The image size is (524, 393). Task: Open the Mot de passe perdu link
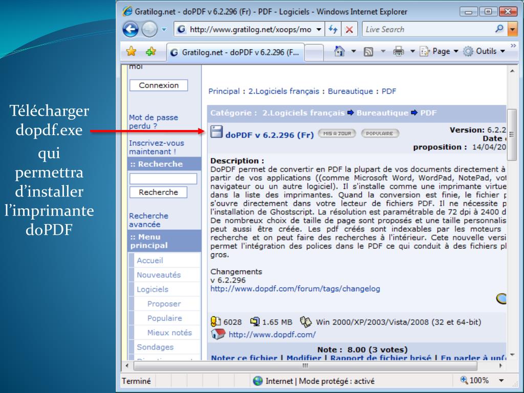pyautogui.click(x=154, y=122)
